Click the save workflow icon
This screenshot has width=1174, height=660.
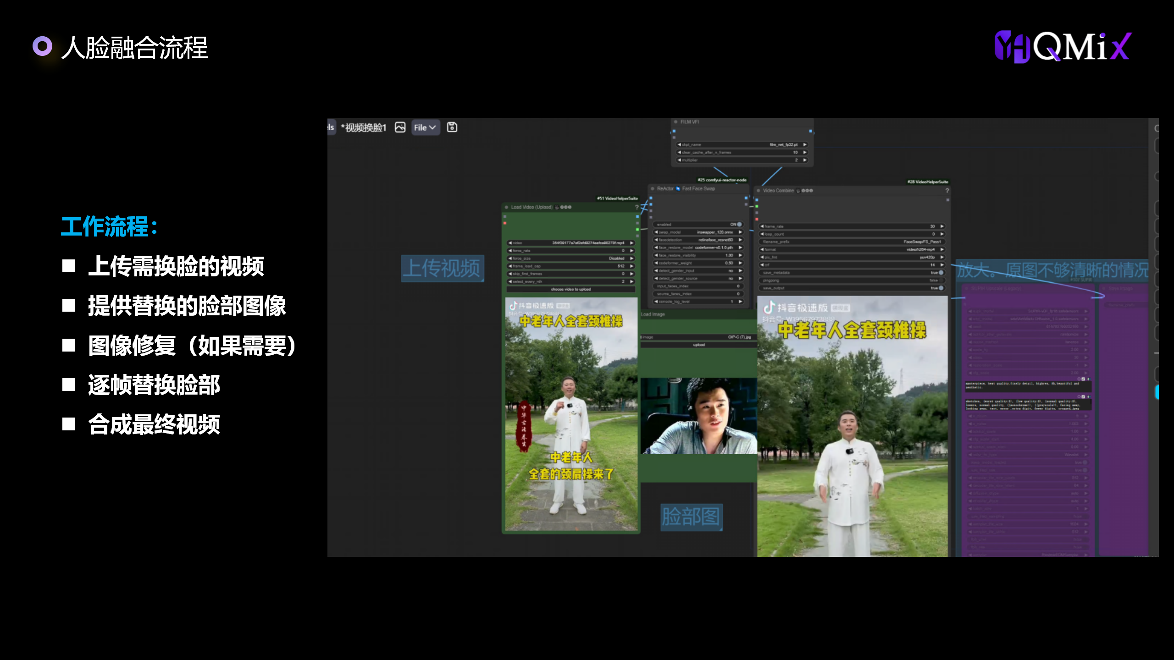[x=452, y=127]
